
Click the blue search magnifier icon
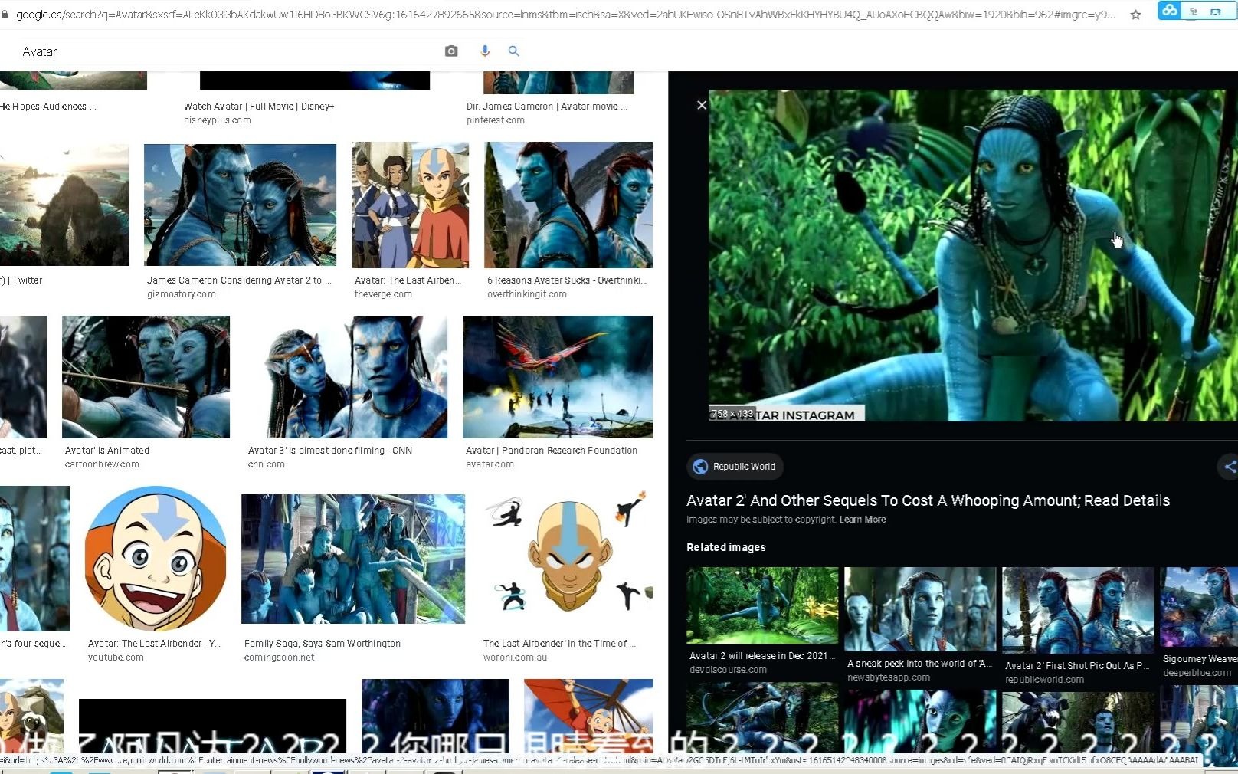514,51
